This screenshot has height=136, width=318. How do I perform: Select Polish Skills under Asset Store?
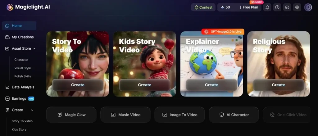(23, 76)
